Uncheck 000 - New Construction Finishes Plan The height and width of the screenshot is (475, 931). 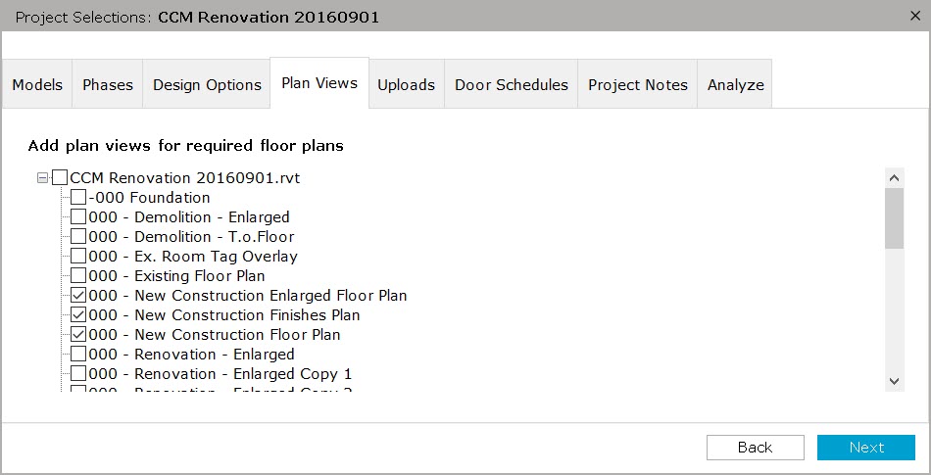click(78, 315)
